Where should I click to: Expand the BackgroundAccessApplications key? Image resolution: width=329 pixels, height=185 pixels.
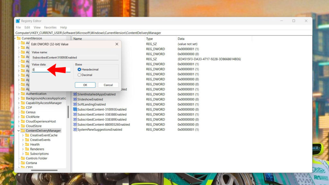pyautogui.click(x=19, y=98)
